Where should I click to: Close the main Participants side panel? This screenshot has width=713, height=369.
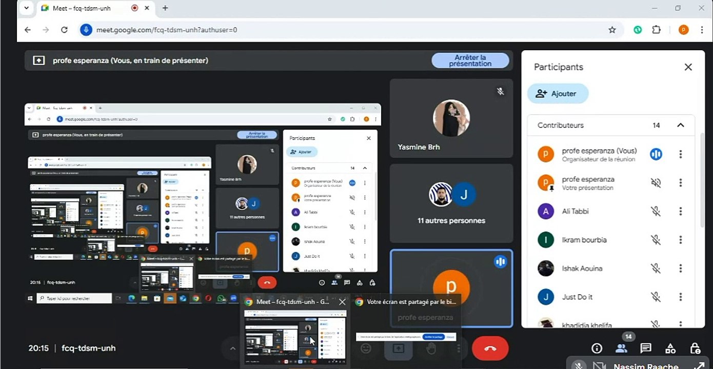pyautogui.click(x=688, y=67)
